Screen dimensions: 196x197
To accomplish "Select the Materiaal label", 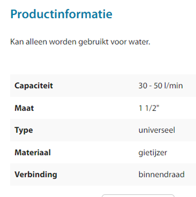I will (33, 152).
